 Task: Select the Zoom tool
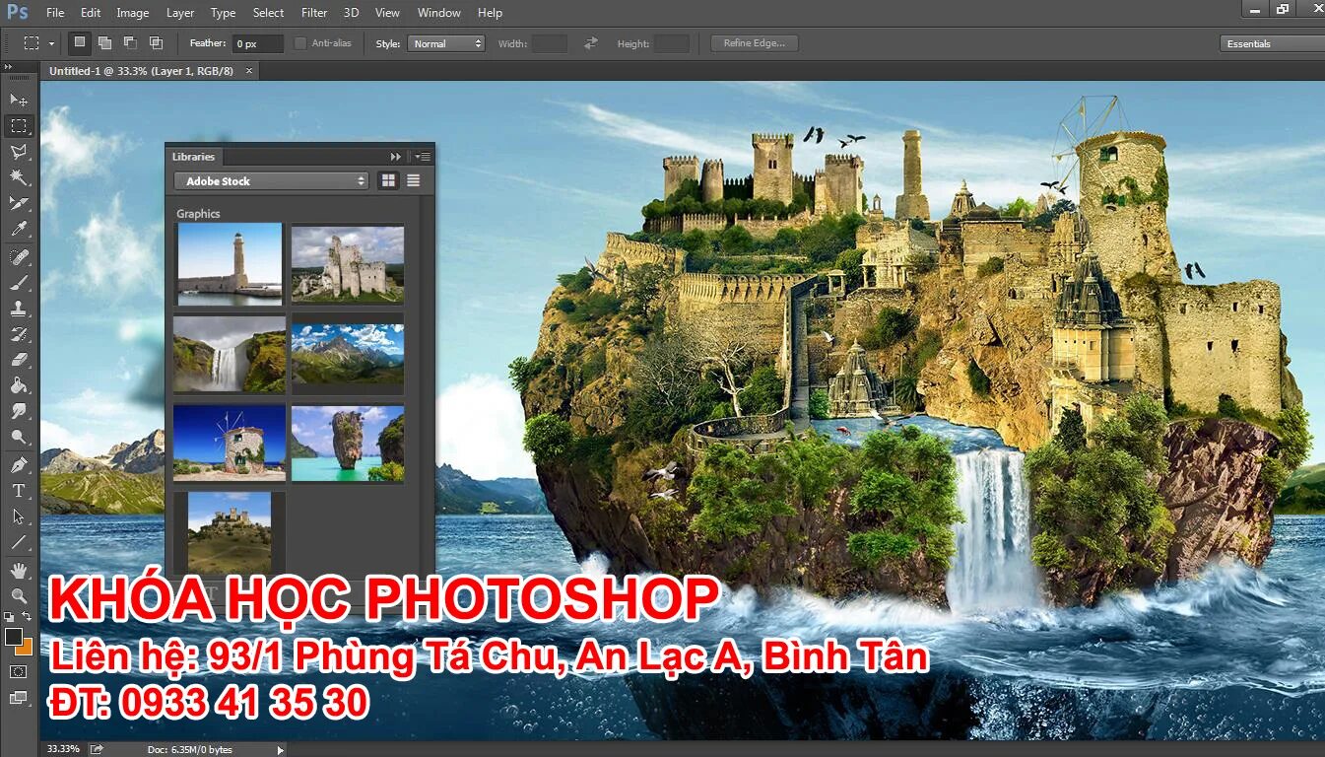pyautogui.click(x=18, y=595)
